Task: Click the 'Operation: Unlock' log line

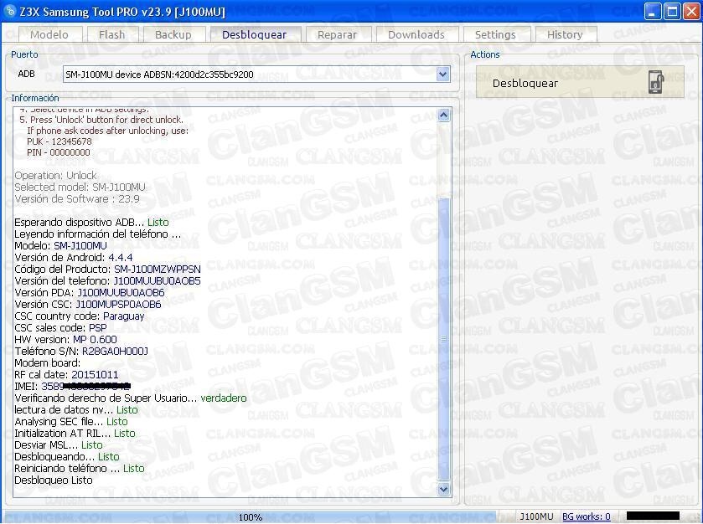Action: point(55,175)
